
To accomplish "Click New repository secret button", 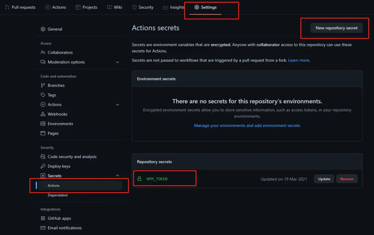I will pyautogui.click(x=336, y=28).
